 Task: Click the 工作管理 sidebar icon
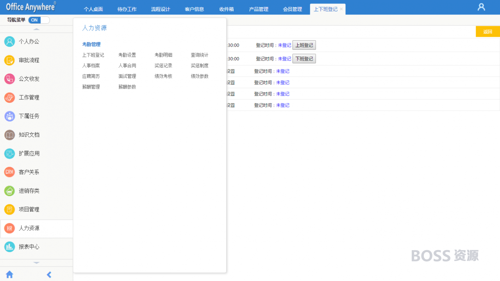click(9, 97)
